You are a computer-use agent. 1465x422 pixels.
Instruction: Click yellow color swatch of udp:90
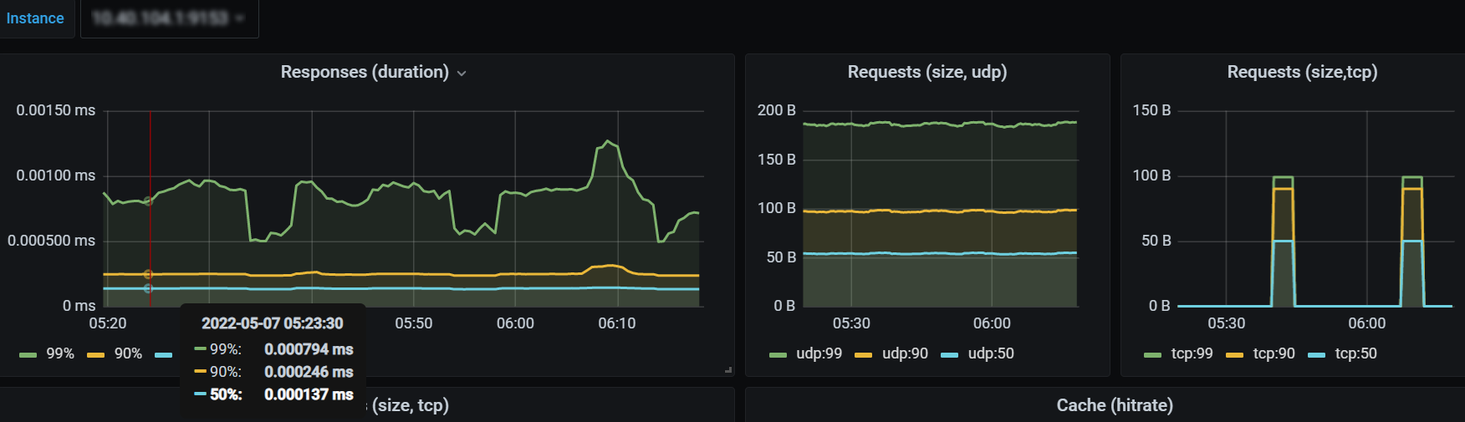pos(864,355)
